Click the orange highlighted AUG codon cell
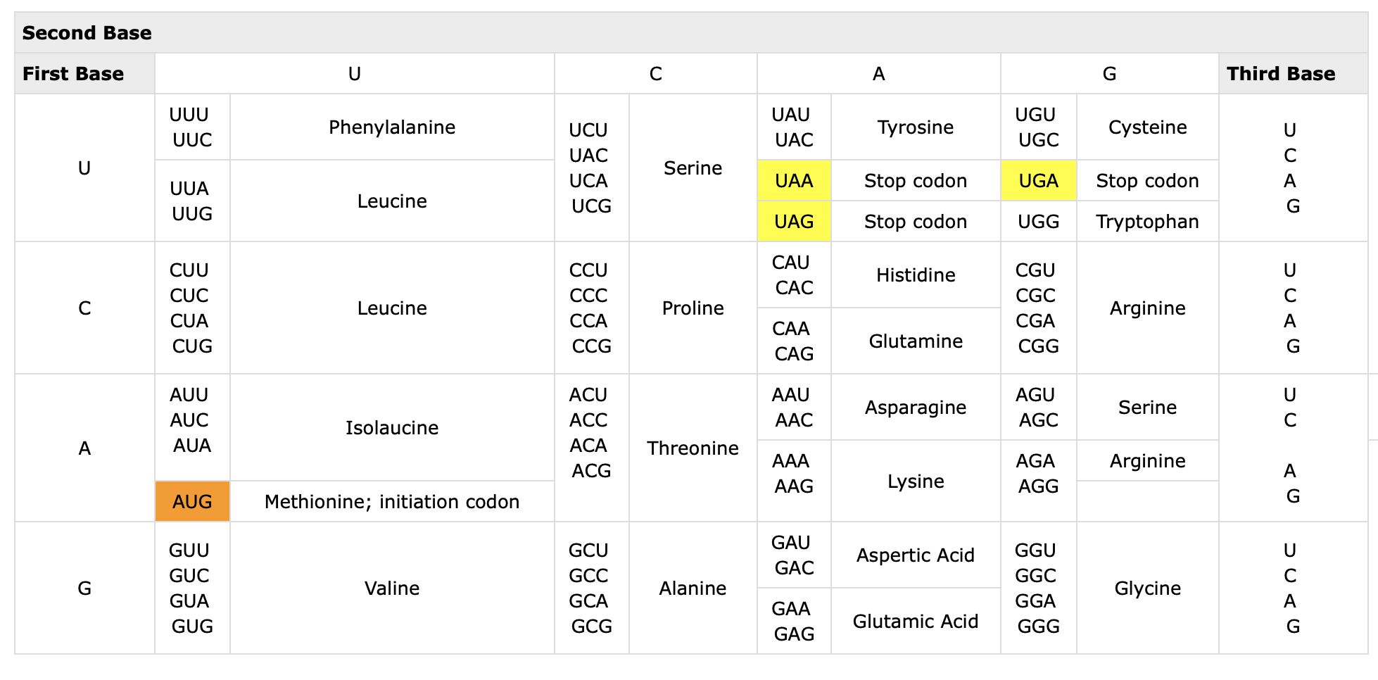The height and width of the screenshot is (680, 1378). pyautogui.click(x=192, y=501)
